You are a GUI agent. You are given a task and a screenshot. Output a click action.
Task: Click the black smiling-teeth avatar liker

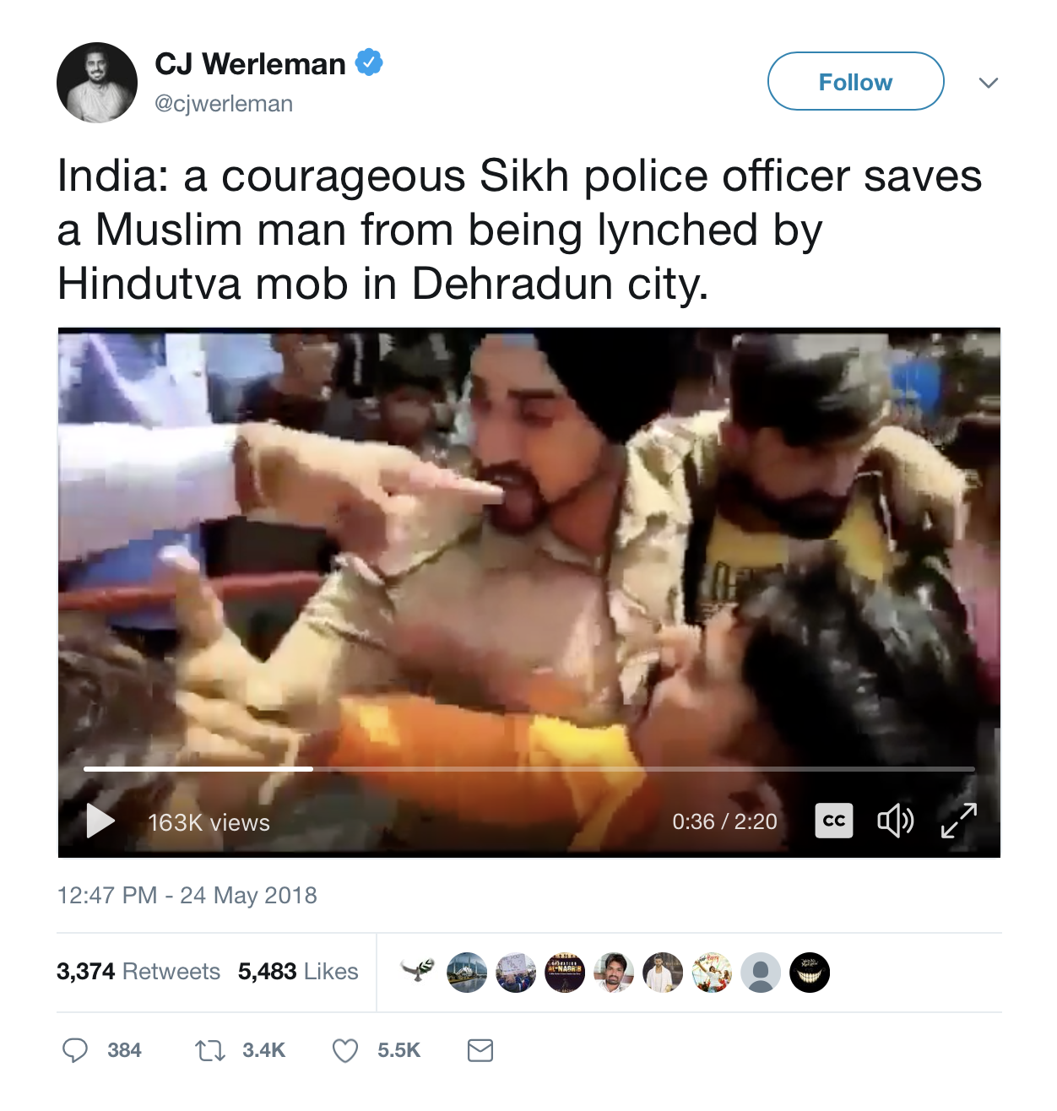tap(810, 973)
